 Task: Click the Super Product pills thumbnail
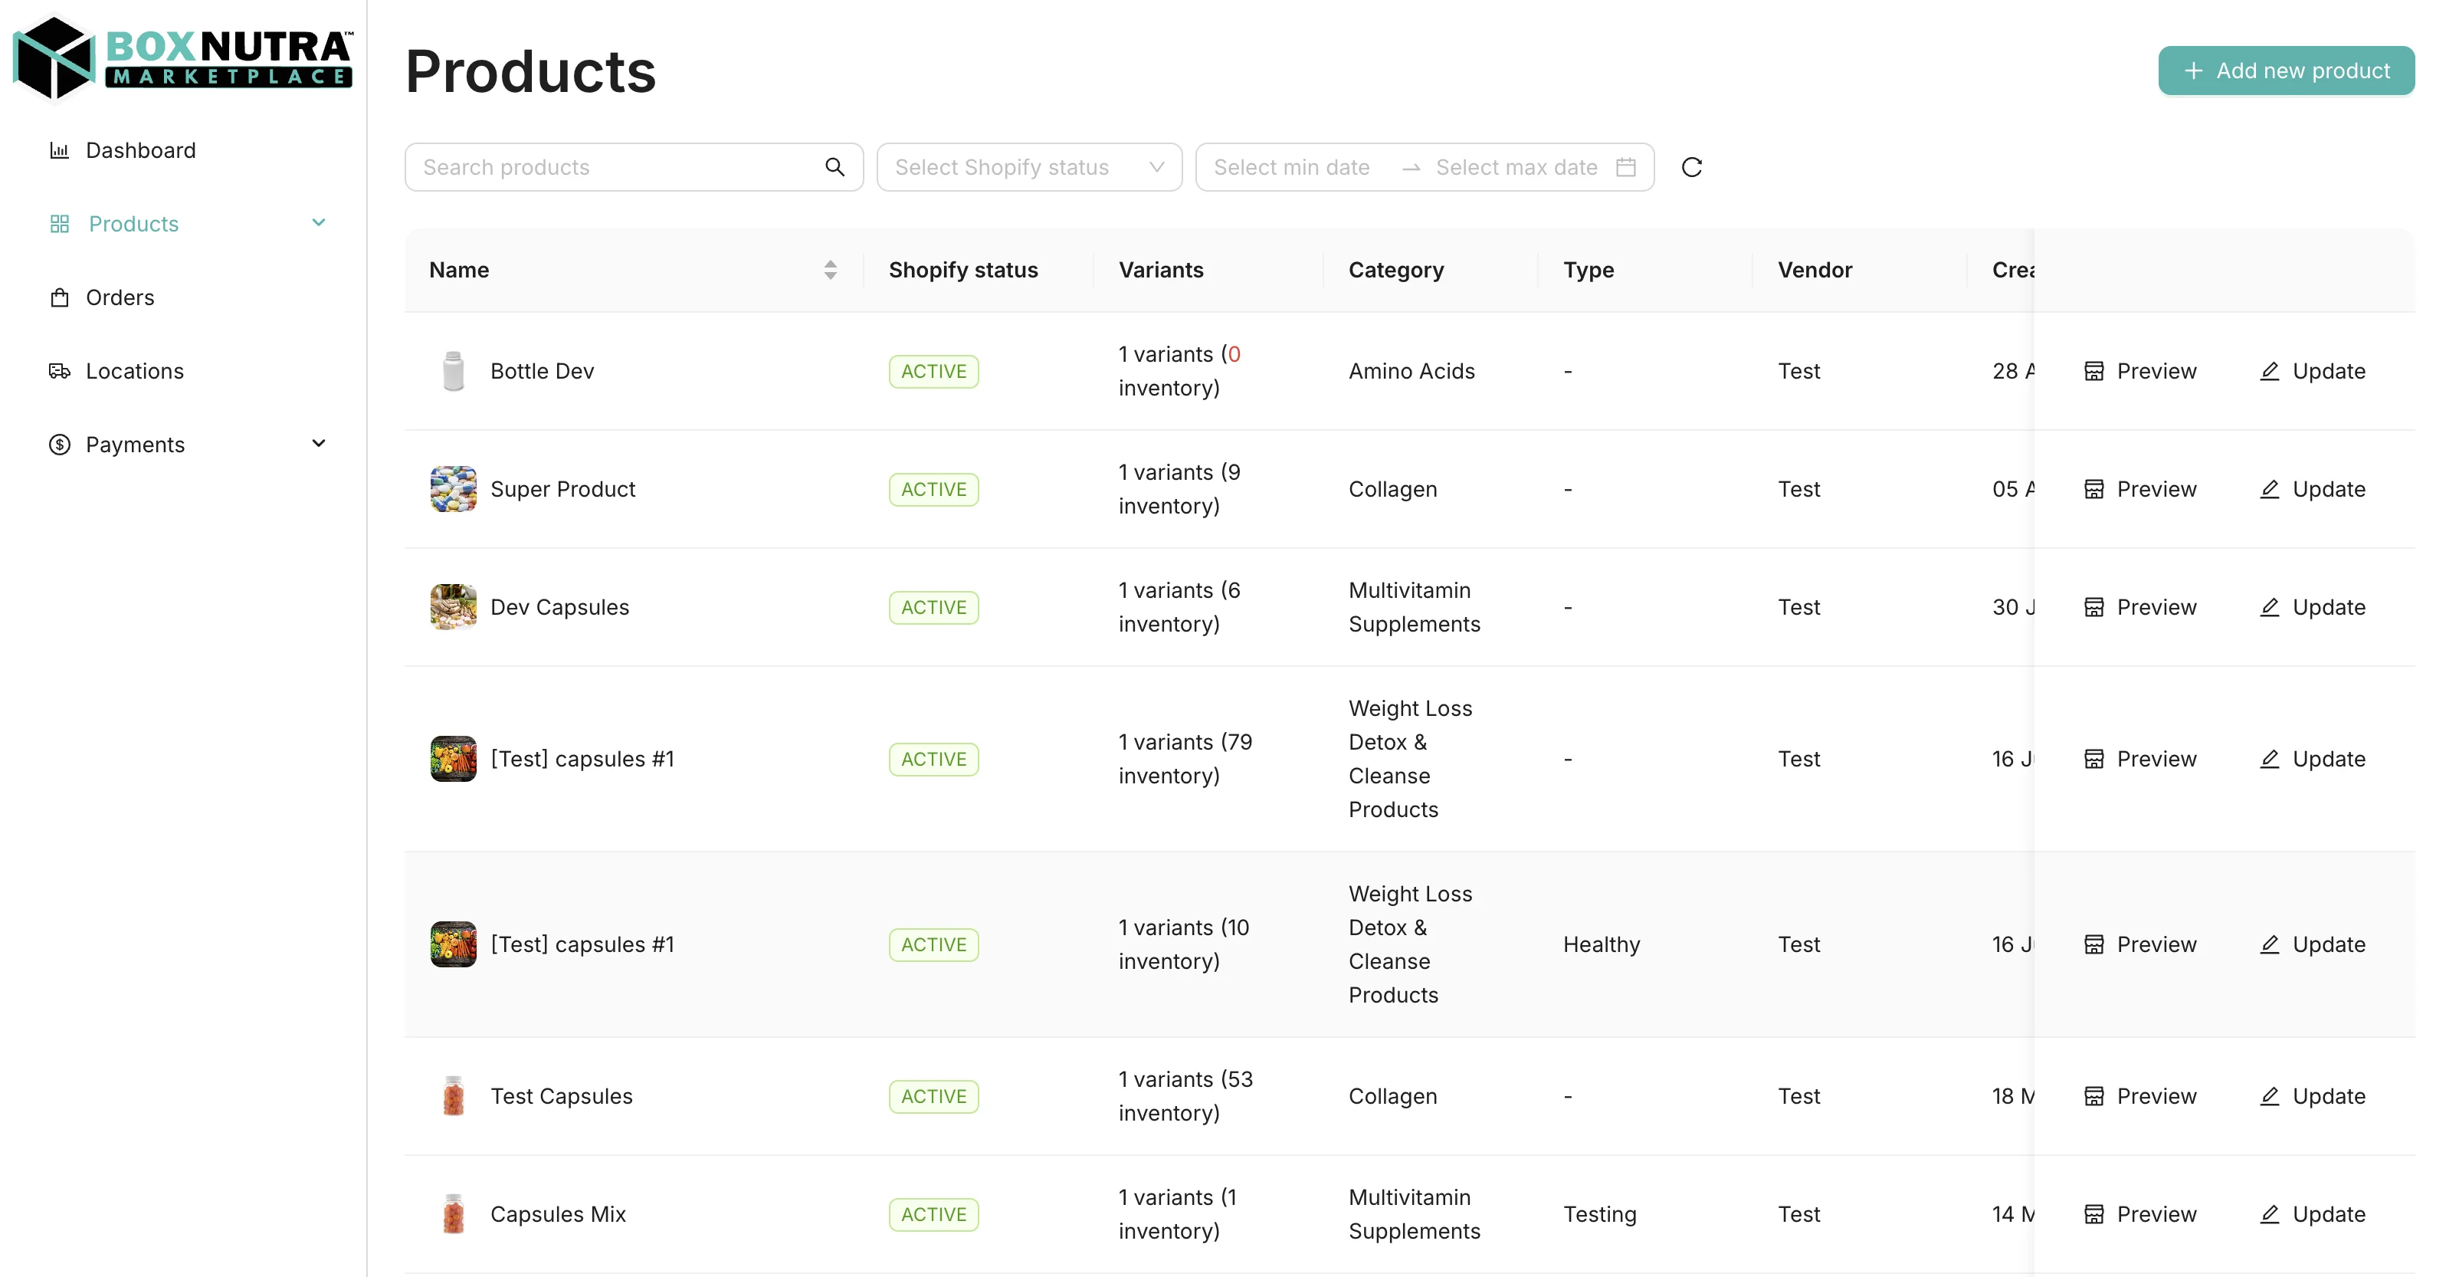click(453, 488)
